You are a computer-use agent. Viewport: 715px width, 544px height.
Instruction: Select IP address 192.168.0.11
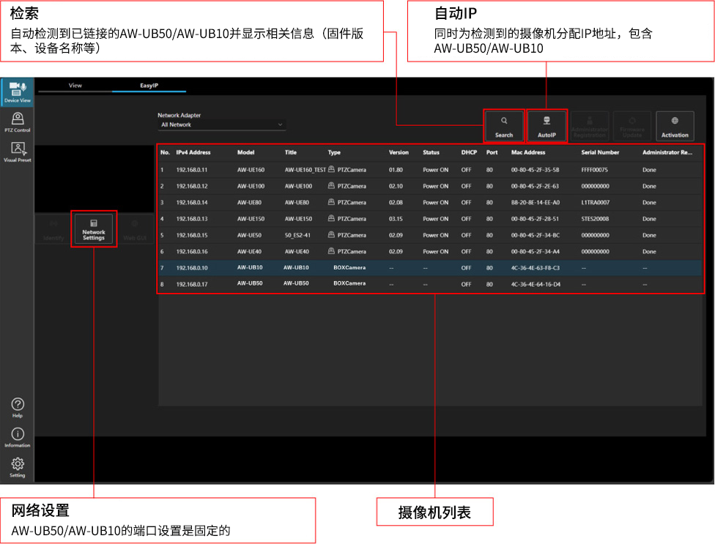(192, 169)
